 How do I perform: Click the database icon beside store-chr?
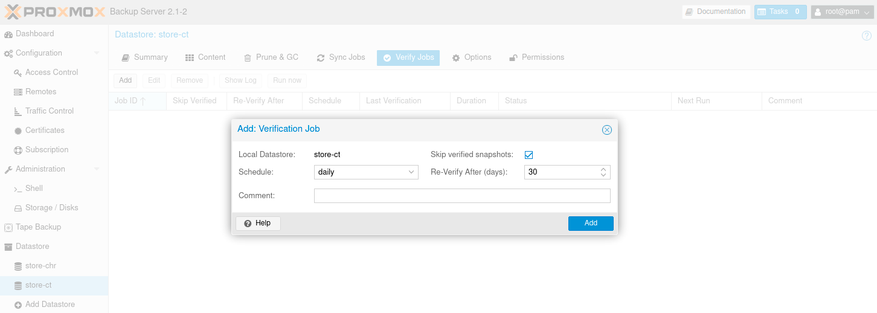18,266
